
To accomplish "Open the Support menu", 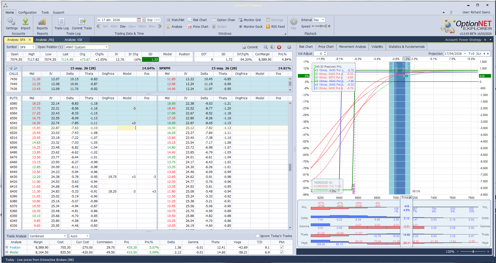I will coord(59,12).
